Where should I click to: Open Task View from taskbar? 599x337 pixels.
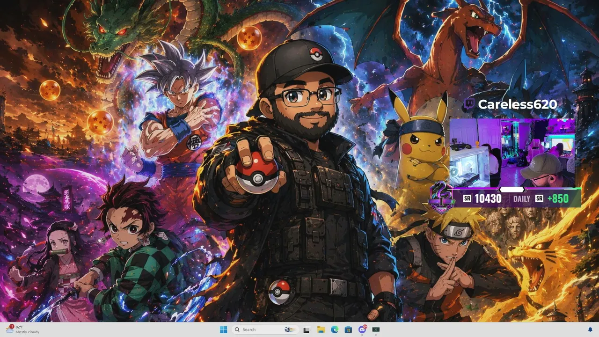[307, 330]
